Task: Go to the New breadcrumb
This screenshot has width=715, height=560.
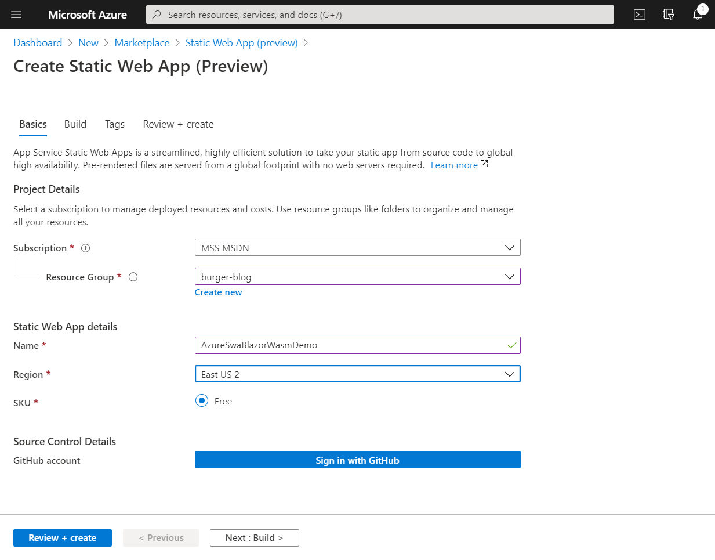Action: click(x=88, y=43)
